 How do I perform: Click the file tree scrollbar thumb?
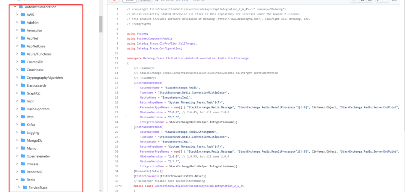pyautogui.click(x=101, y=24)
